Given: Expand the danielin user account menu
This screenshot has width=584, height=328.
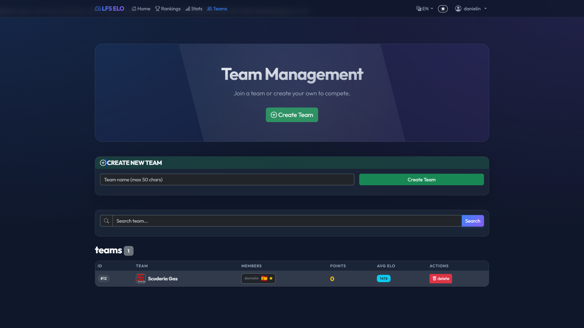Looking at the screenshot, I should click(471, 9).
